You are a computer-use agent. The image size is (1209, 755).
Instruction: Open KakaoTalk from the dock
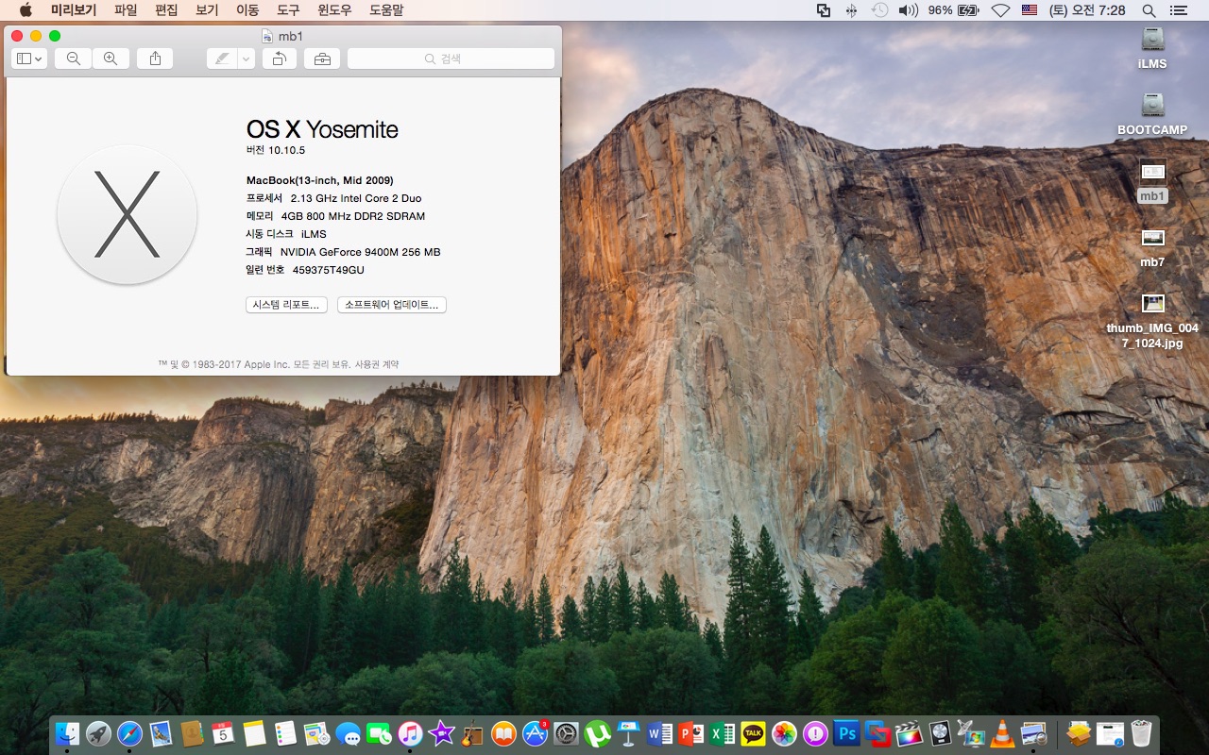[753, 733]
